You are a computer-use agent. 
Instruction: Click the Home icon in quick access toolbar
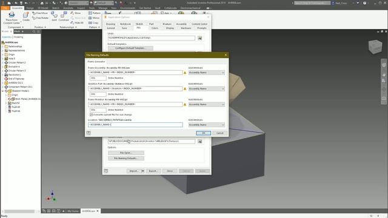[x=42, y=3]
